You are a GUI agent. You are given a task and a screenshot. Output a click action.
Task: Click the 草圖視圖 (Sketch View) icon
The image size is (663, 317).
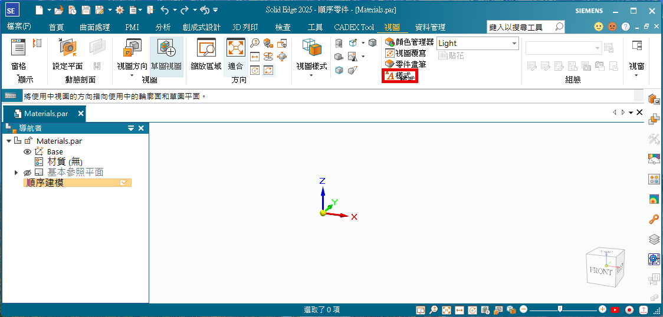click(x=166, y=48)
